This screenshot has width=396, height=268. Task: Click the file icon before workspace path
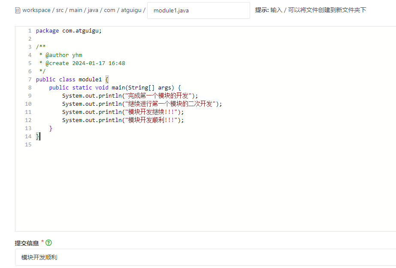point(18,10)
